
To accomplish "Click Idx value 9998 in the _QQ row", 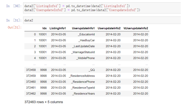I will tap(43, 70).
